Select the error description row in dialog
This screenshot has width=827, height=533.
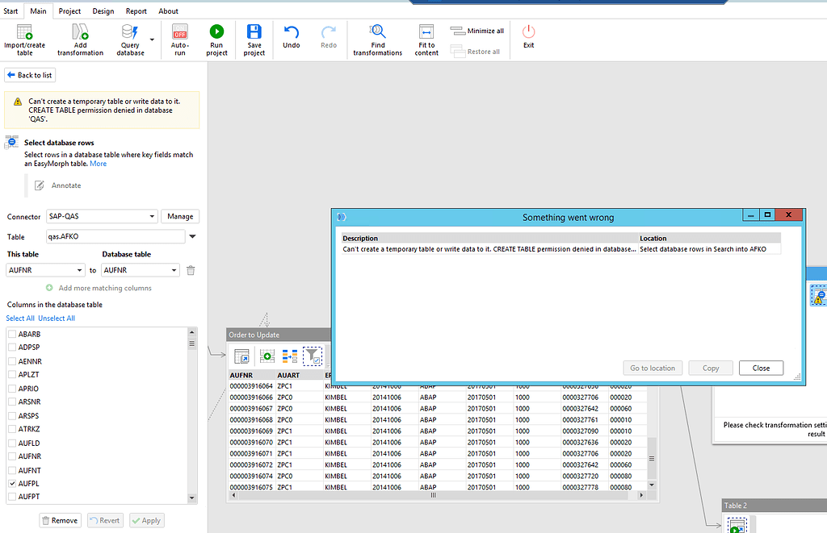[561, 249]
